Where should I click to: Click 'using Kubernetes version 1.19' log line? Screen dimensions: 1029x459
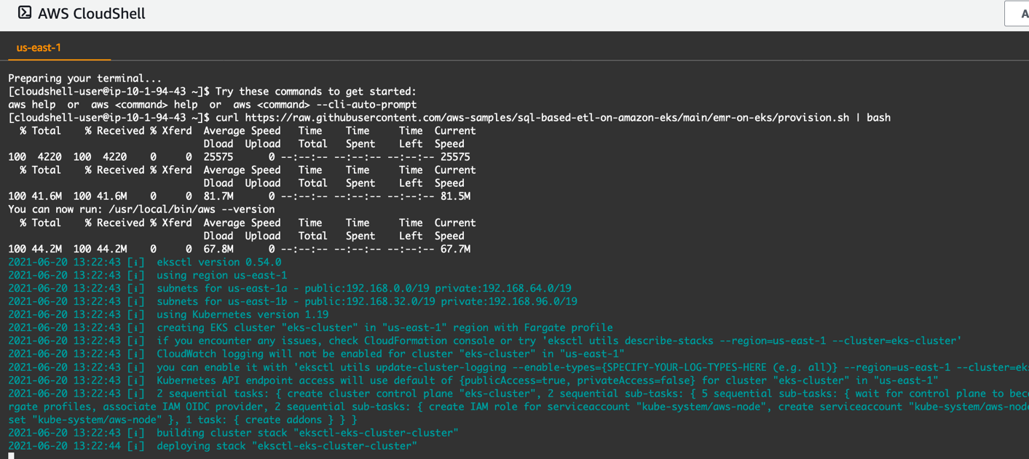168,314
